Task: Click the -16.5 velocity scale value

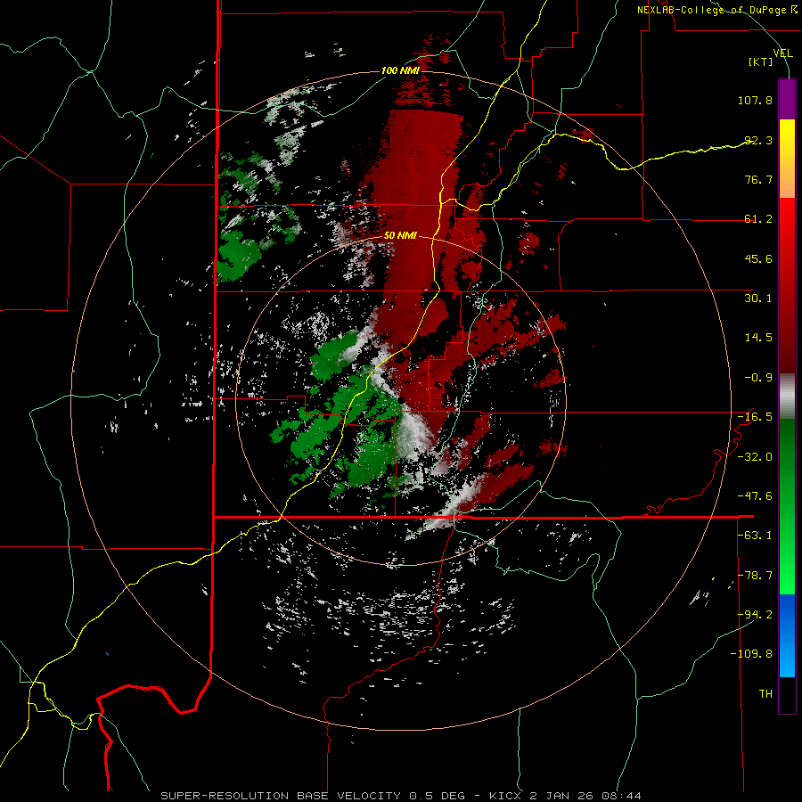Action: click(x=755, y=417)
